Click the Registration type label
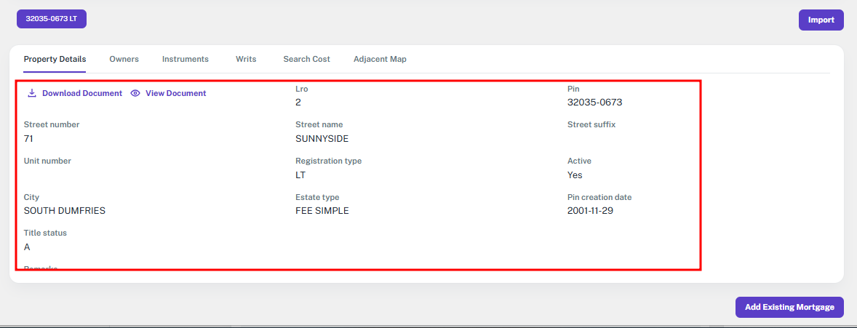The width and height of the screenshot is (857, 328). click(329, 161)
